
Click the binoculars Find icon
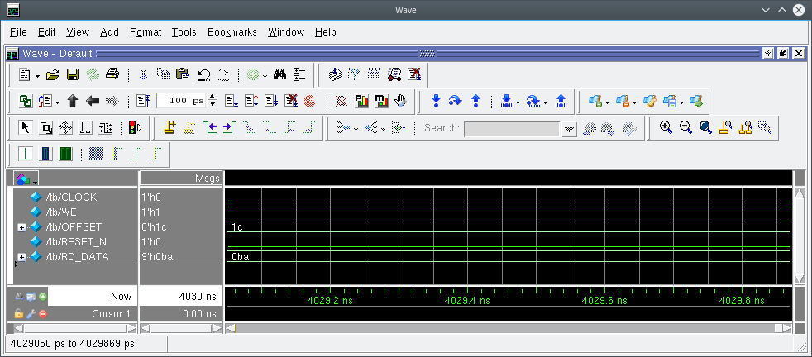(x=279, y=74)
